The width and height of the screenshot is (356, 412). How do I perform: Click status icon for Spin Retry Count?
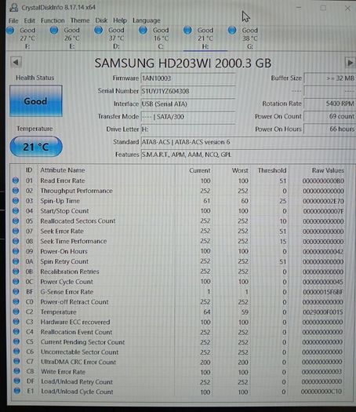(x=16, y=261)
